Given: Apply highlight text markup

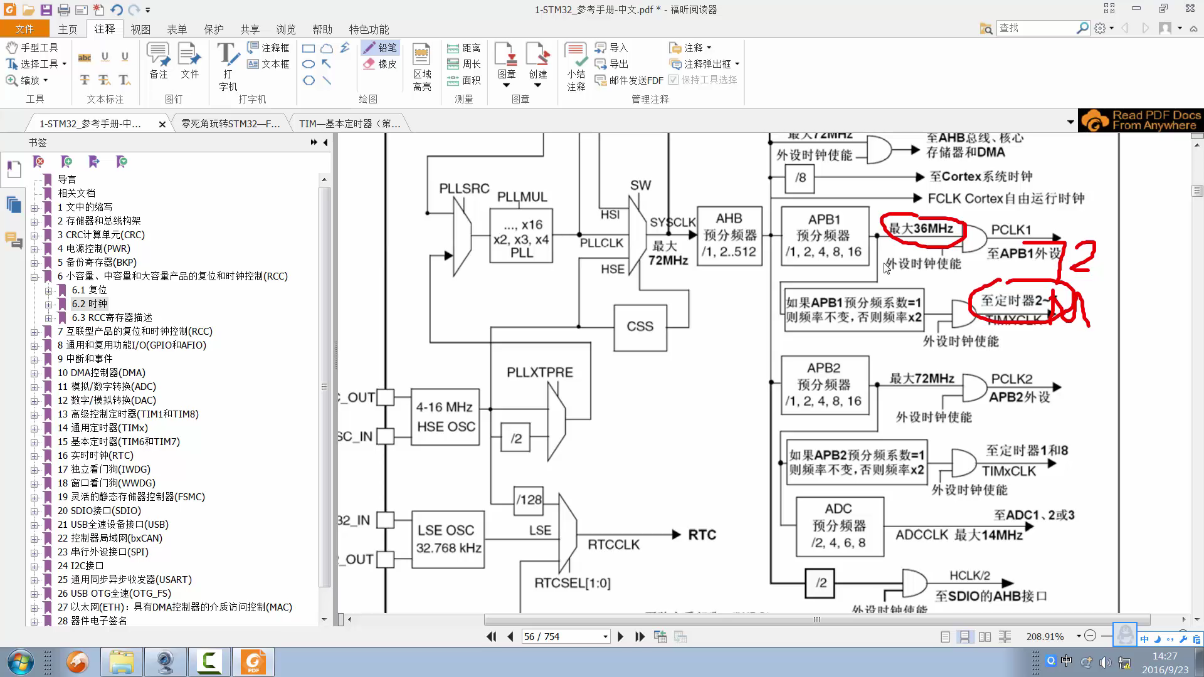Looking at the screenshot, I should (x=85, y=57).
